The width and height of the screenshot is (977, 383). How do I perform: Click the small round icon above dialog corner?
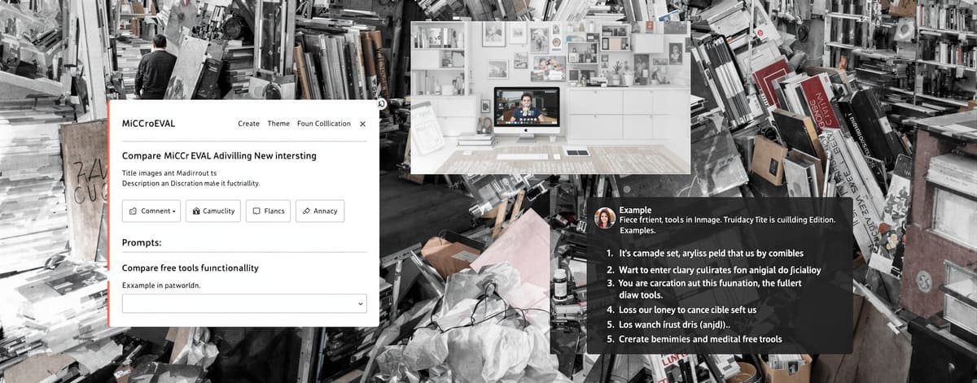pos(380,103)
